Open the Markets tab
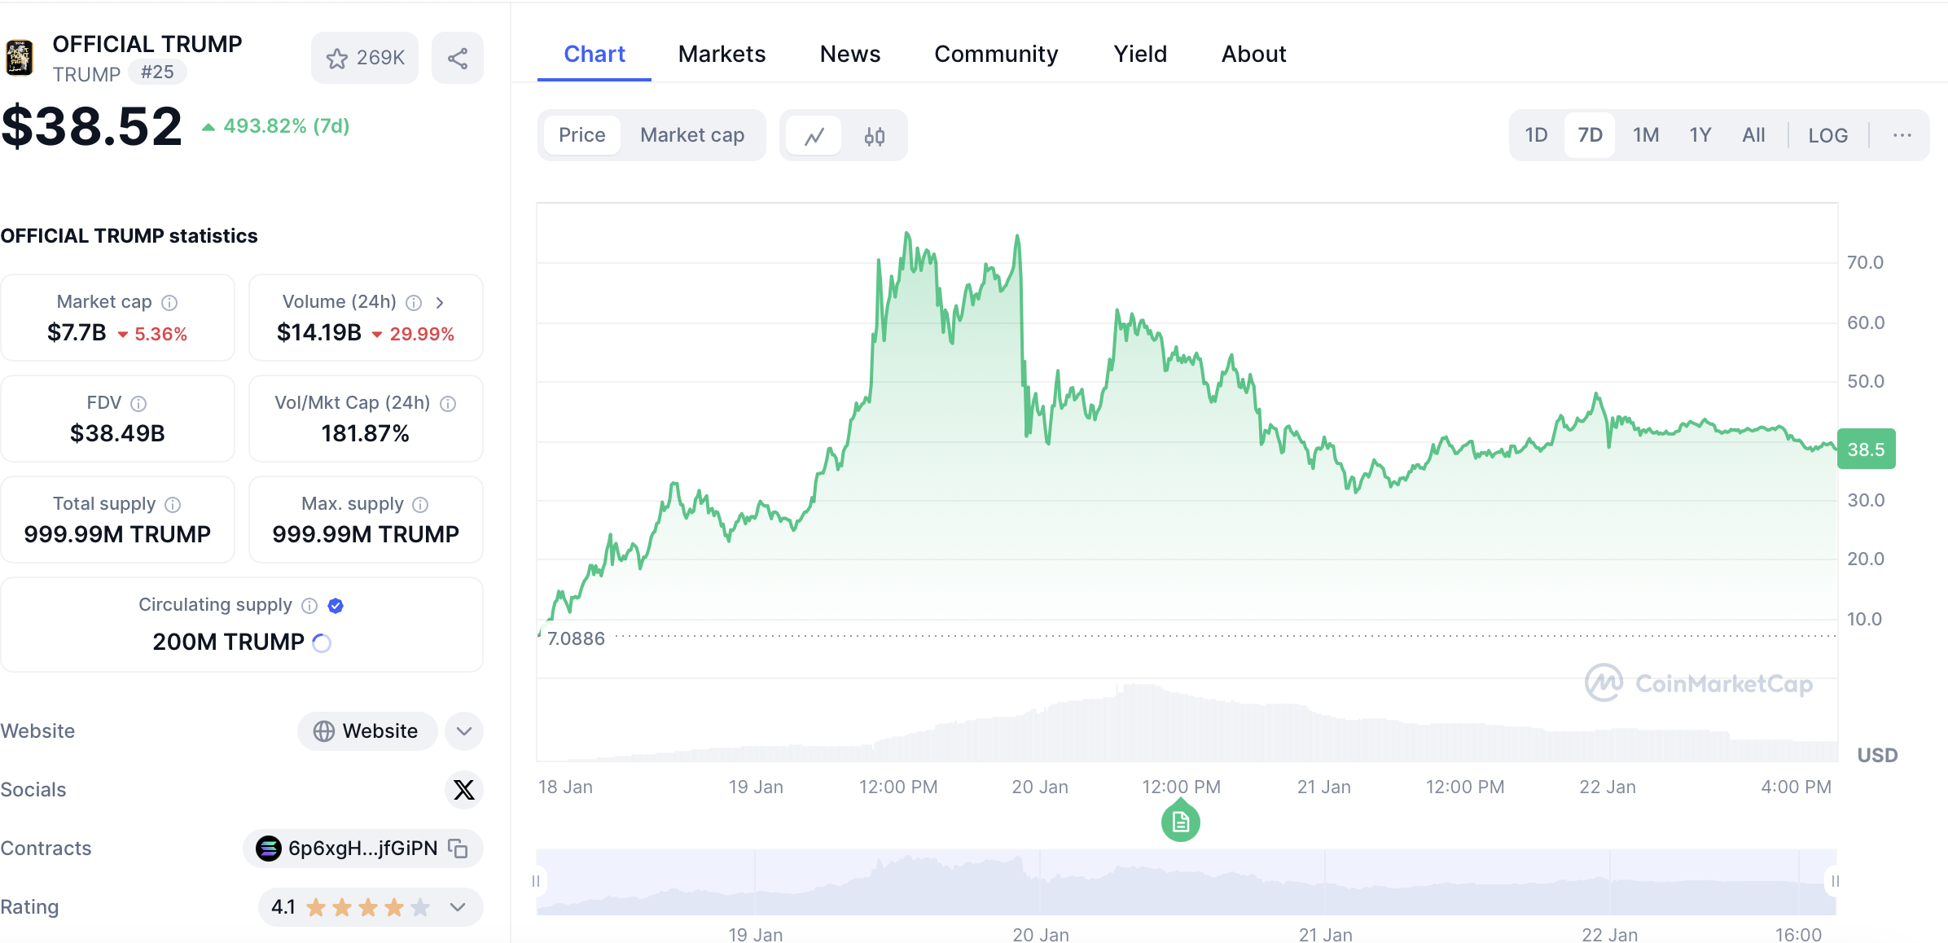The image size is (1948, 943). click(722, 54)
